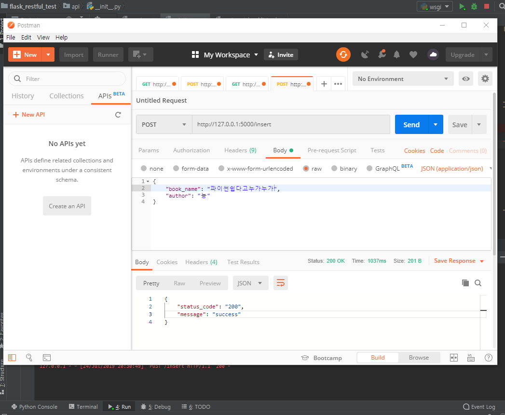The height and width of the screenshot is (415, 505).
Task: Toggle the sidebar icon at bottom left
Action: 12,358
